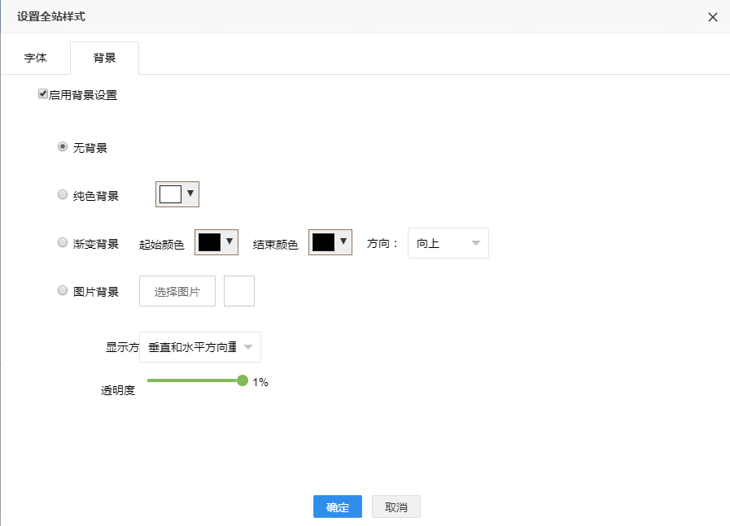Screen dimensions: 730x526
Task: Switch to the 字体 tab
Action: coord(36,59)
